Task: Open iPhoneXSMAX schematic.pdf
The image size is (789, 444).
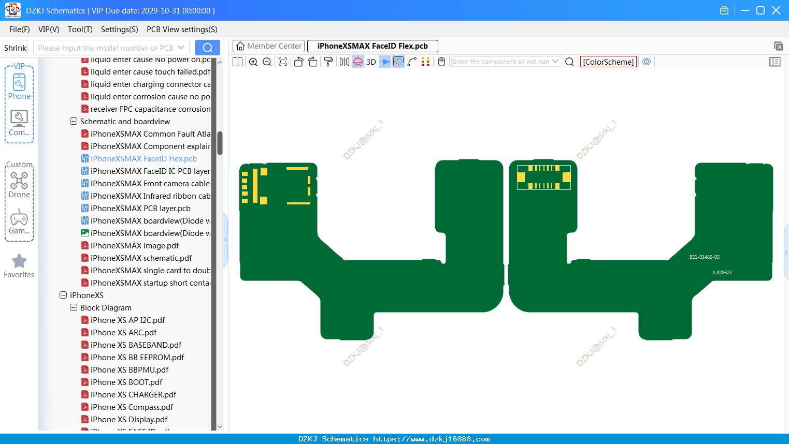Action: pyautogui.click(x=141, y=258)
